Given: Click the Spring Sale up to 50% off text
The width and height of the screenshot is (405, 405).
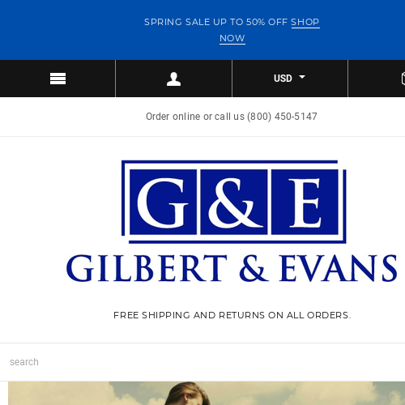Looking at the screenshot, I should coord(215,22).
